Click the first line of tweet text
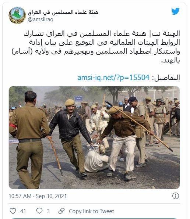The height and width of the screenshot is (219, 190). [102, 34]
